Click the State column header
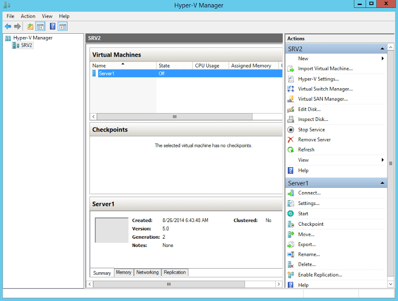 point(175,66)
